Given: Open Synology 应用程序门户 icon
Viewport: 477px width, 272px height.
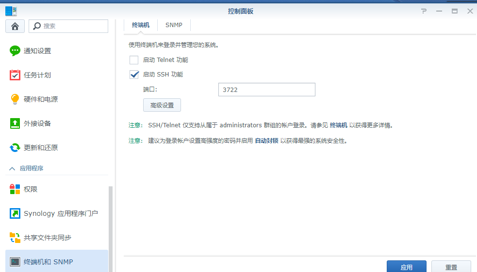Looking at the screenshot, I should [x=15, y=213].
